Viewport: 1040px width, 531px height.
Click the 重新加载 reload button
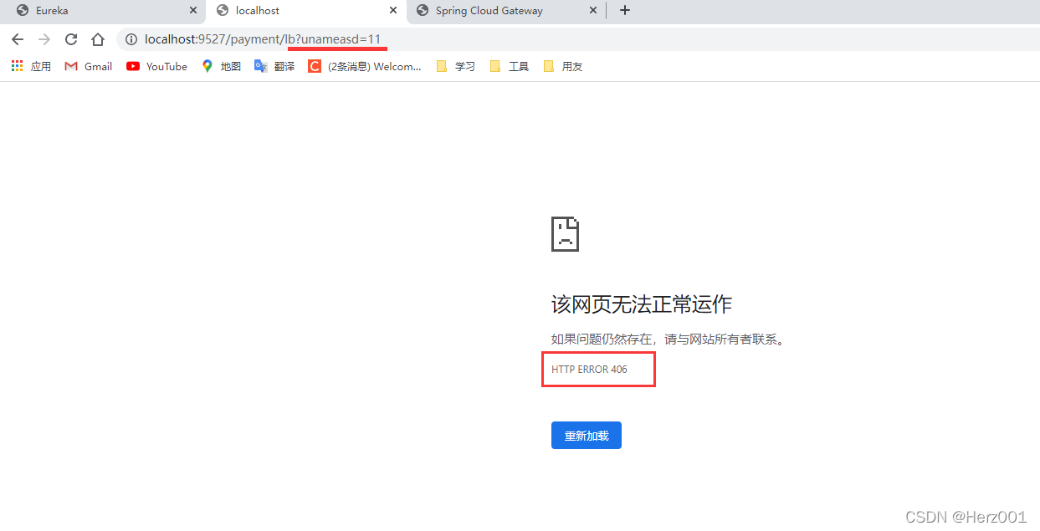587,436
